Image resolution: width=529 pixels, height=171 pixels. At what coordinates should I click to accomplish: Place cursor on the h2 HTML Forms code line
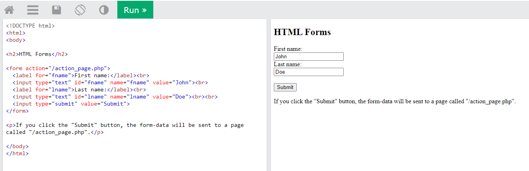pos(37,54)
